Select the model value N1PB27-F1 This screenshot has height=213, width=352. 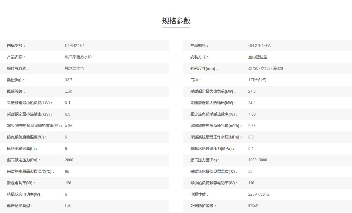point(75,45)
